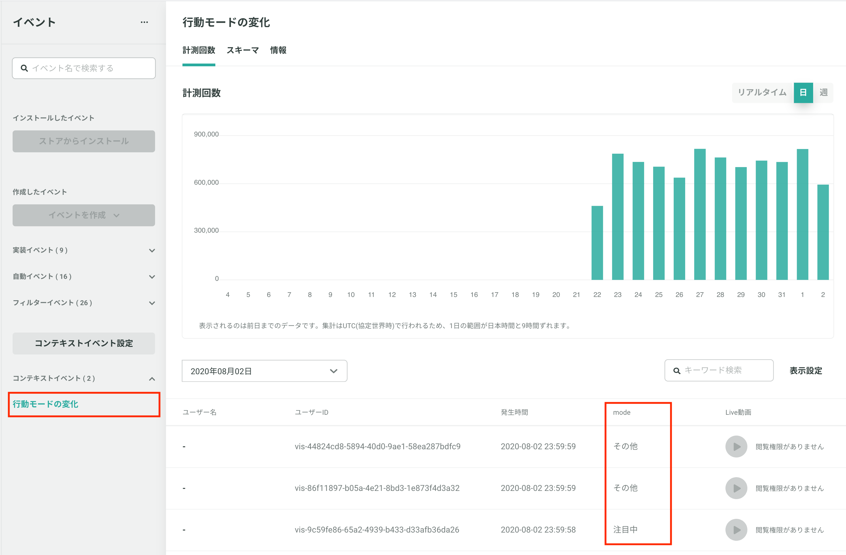Click the chart bar for day 31
The image size is (846, 555).
coord(782,221)
